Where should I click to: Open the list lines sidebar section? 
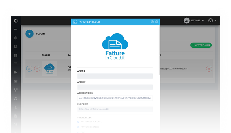[x=16, y=64]
